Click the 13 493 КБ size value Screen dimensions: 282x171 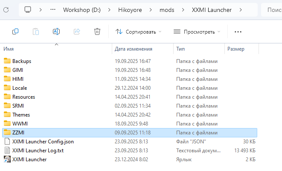(245, 151)
